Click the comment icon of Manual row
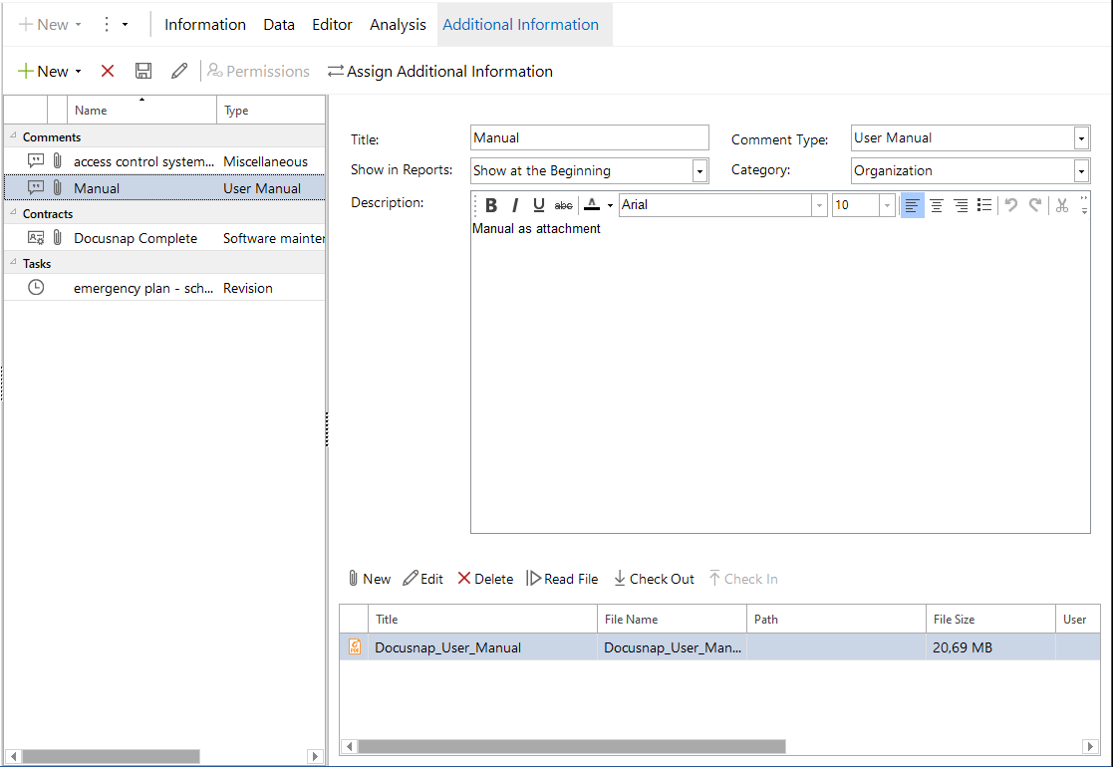The image size is (1113, 767). pos(36,188)
